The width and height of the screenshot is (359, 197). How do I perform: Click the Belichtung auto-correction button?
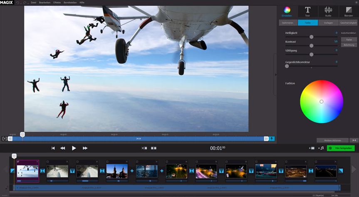point(349,45)
